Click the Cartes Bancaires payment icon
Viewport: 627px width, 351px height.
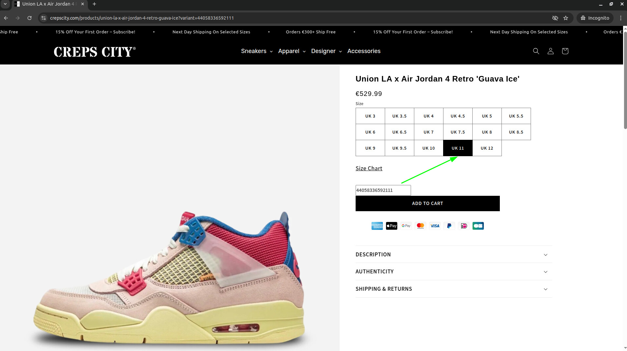[478, 226]
